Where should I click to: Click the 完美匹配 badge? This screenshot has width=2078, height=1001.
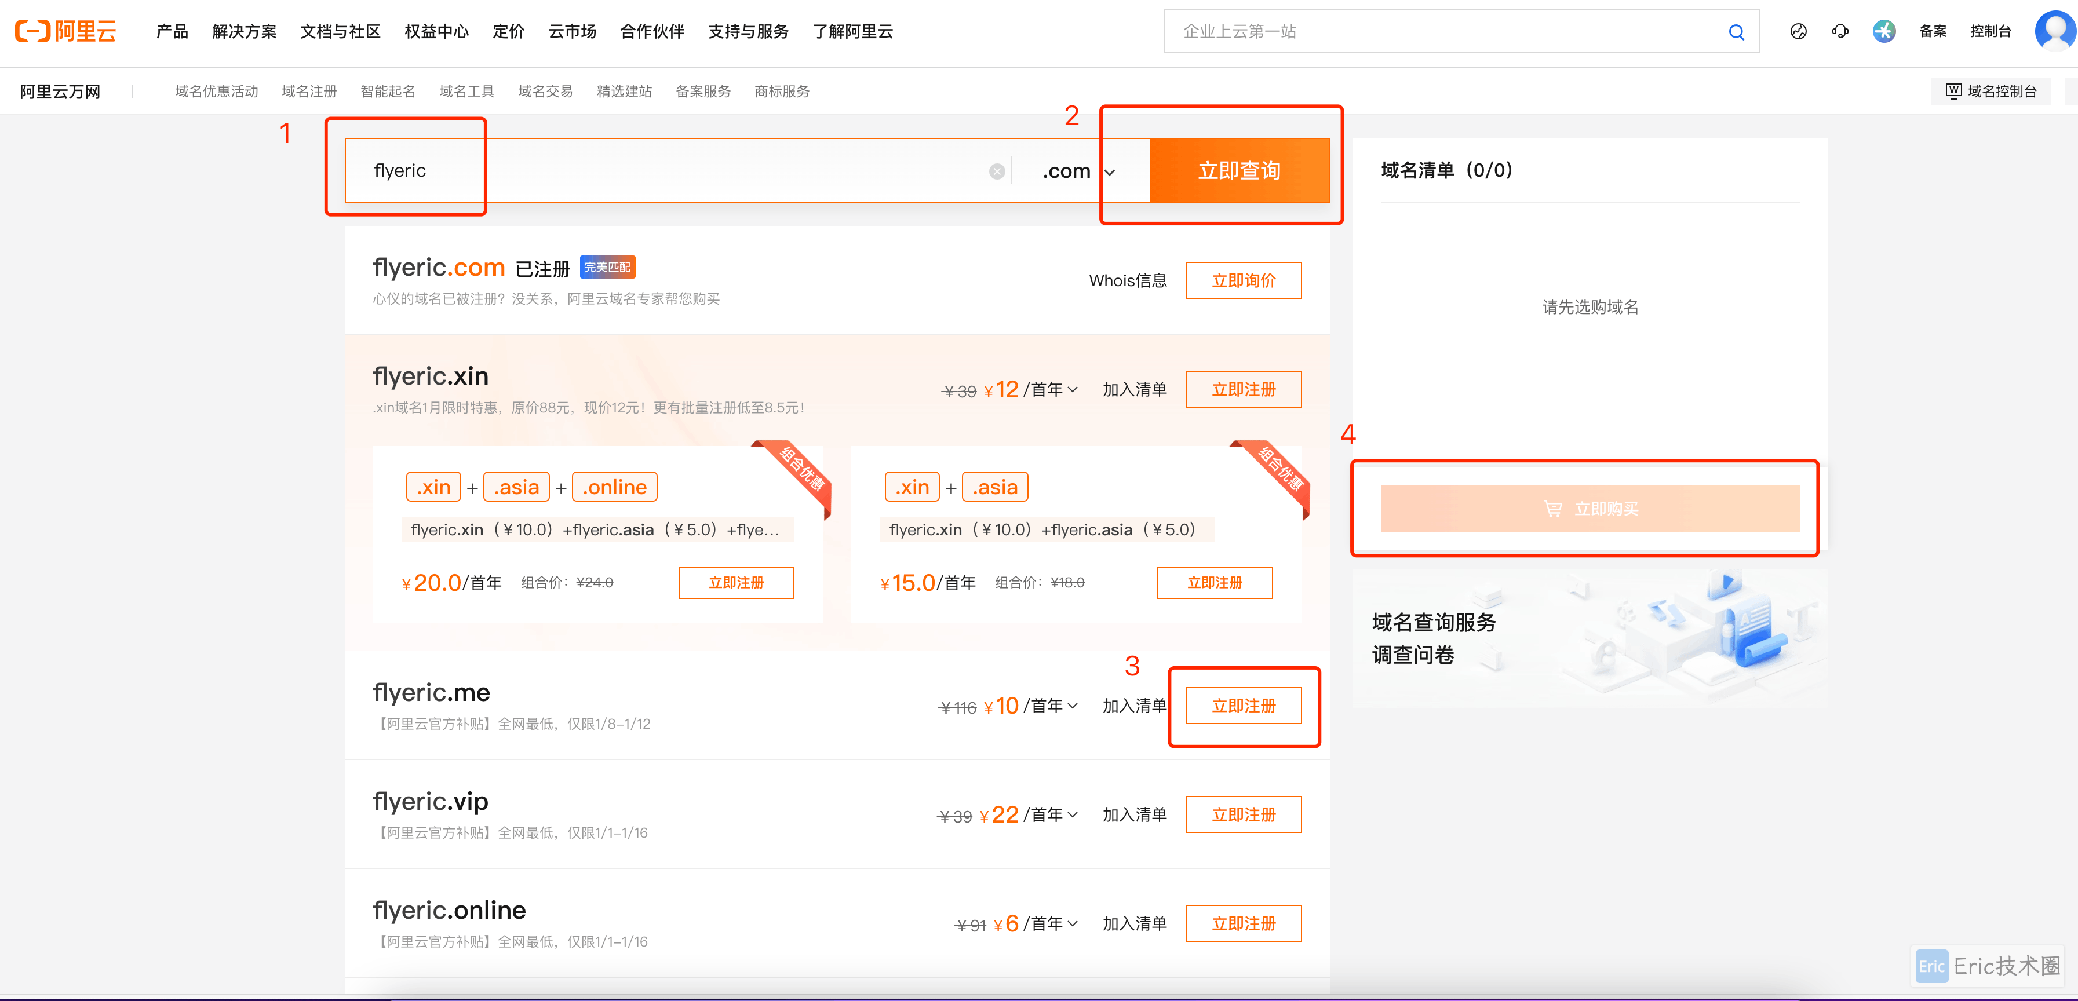[x=607, y=267]
